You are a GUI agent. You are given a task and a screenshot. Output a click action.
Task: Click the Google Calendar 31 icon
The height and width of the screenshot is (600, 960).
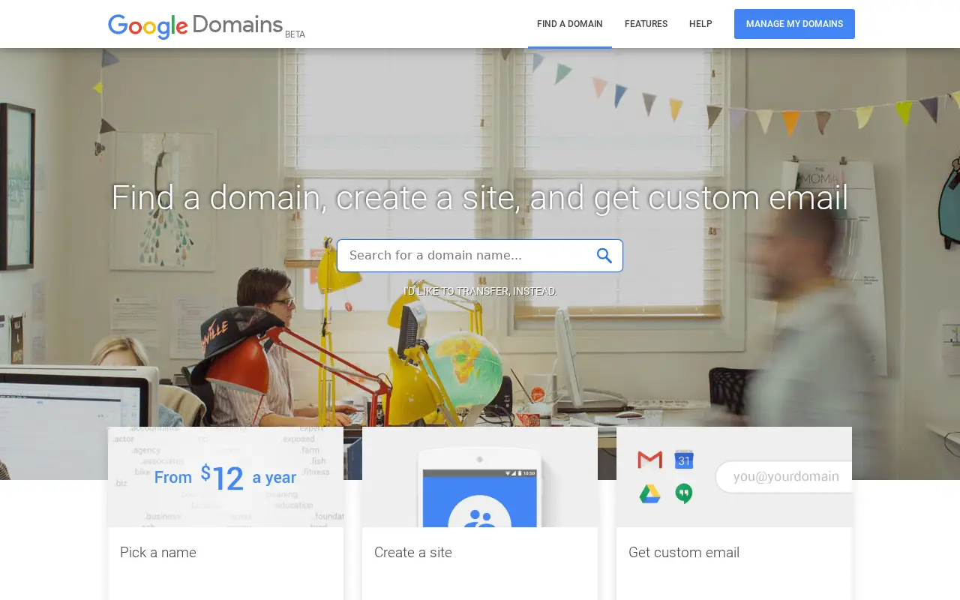pos(684,459)
